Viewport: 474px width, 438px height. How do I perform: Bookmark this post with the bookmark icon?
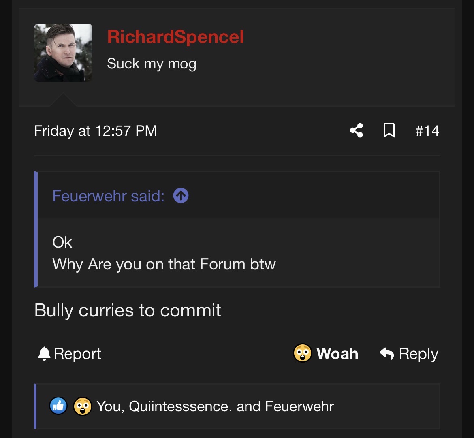[x=389, y=131]
